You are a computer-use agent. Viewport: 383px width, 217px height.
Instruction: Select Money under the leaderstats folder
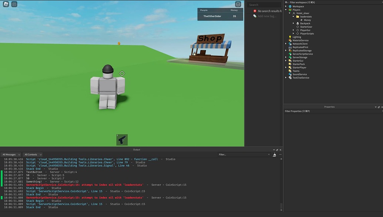pyautogui.click(x=307, y=20)
